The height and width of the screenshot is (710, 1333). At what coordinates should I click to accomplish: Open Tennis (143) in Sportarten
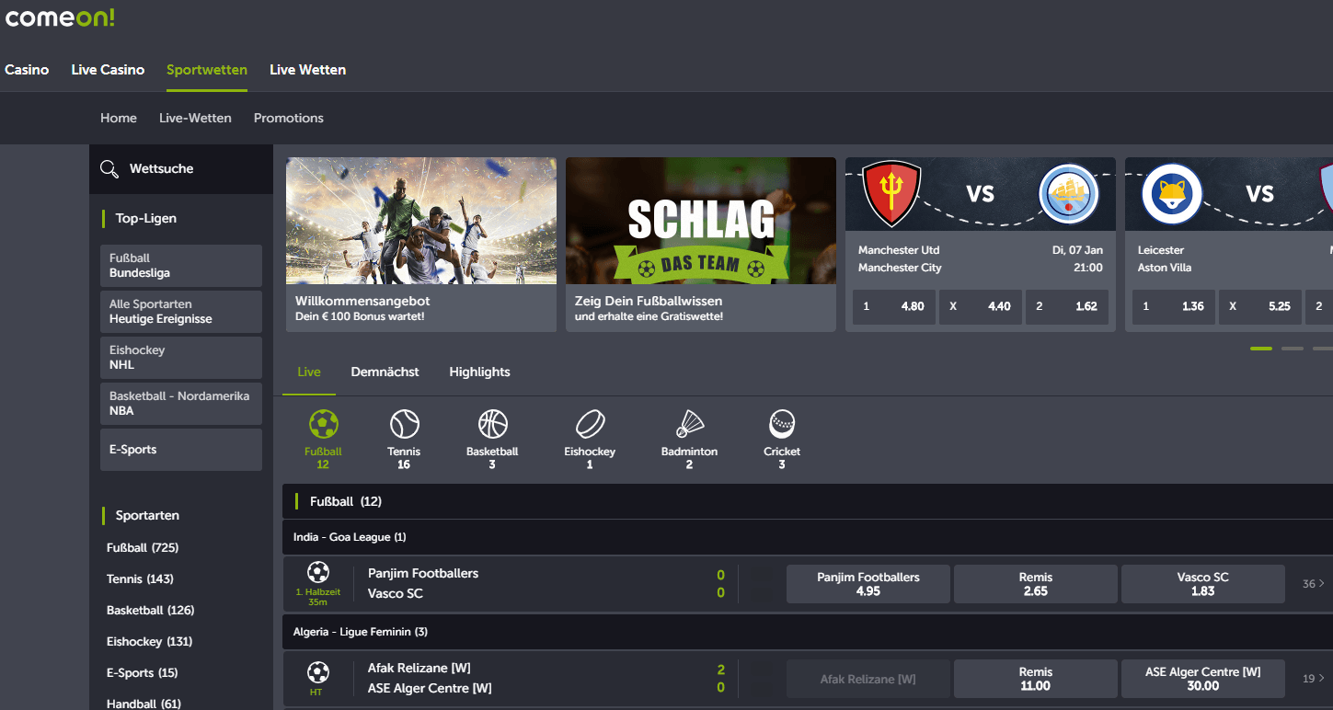point(140,578)
